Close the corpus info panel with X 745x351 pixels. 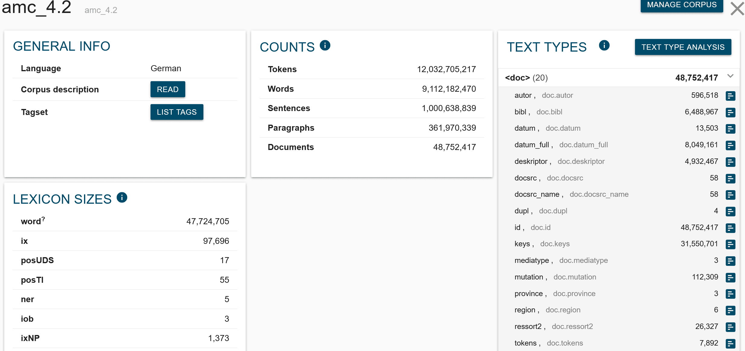click(737, 8)
